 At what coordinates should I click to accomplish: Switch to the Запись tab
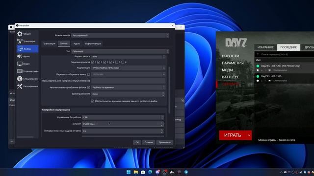pyautogui.click(x=64, y=44)
